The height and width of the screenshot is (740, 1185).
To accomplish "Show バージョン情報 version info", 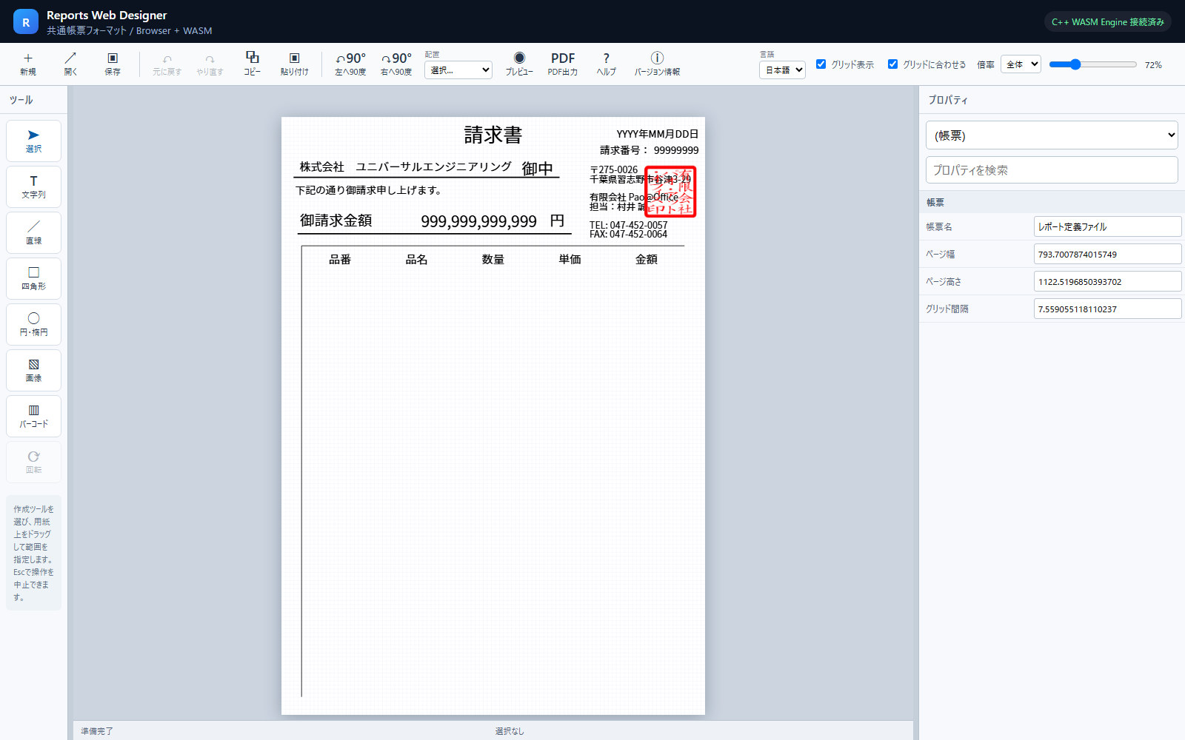I will pos(657,64).
